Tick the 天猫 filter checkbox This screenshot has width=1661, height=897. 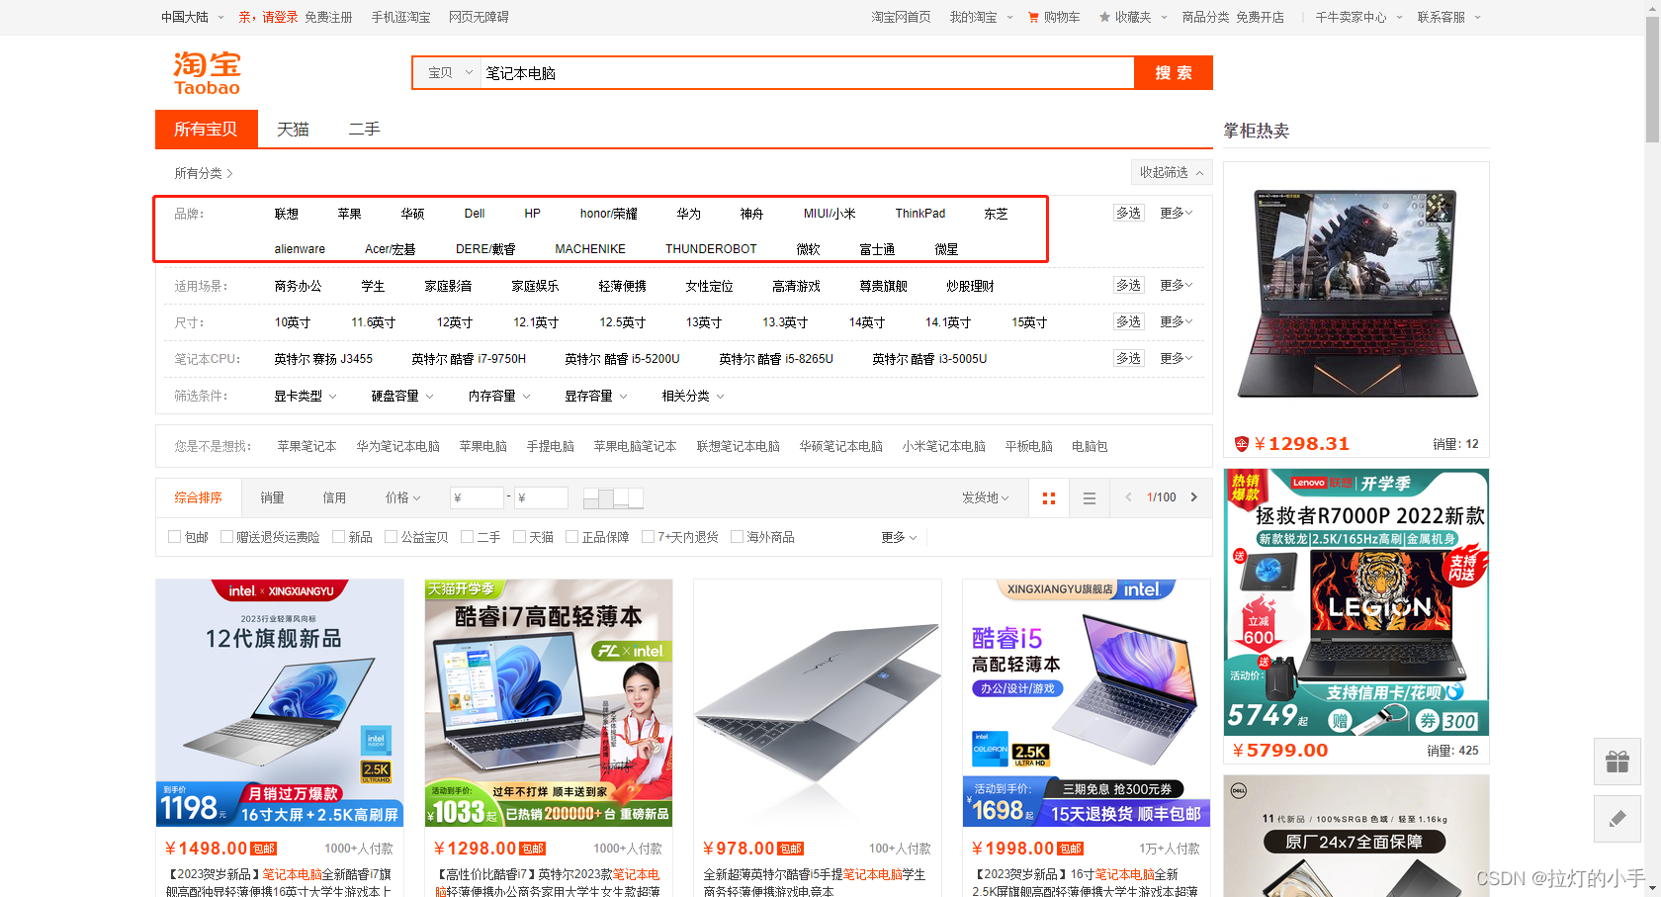(520, 537)
